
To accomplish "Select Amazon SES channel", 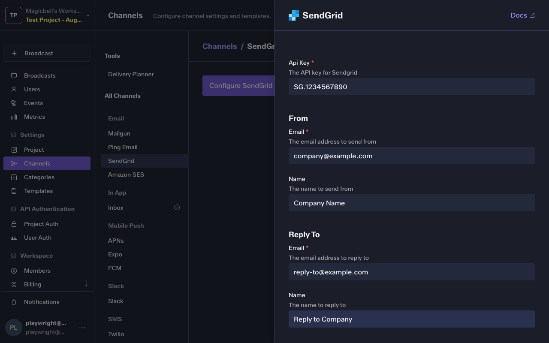I will point(145,175).
